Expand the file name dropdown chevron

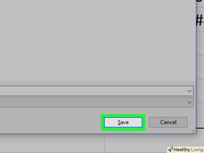coord(189,91)
